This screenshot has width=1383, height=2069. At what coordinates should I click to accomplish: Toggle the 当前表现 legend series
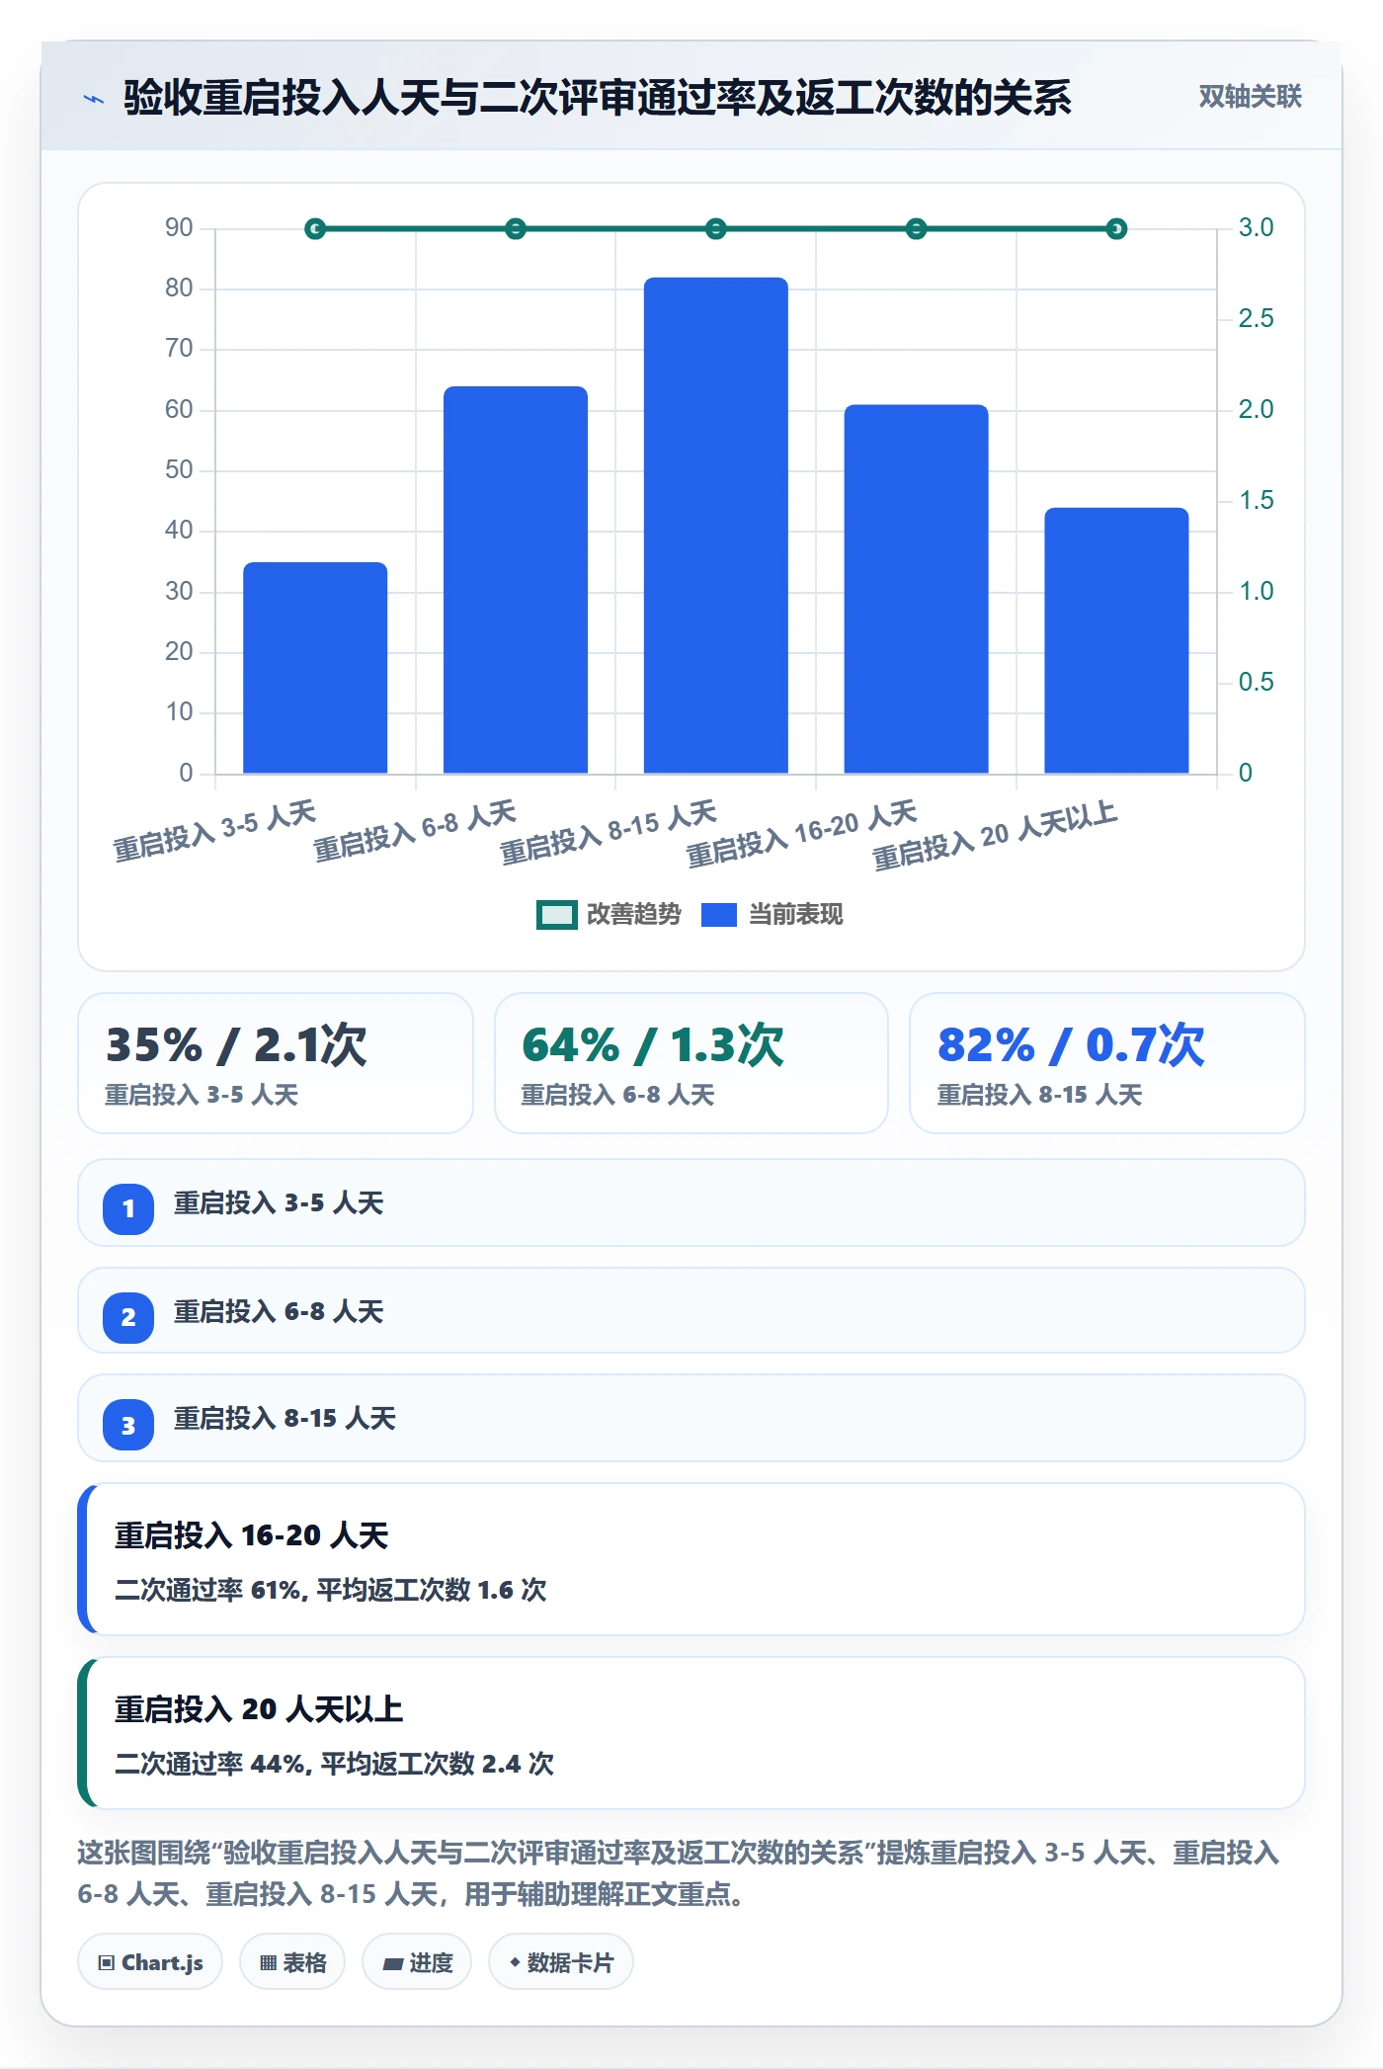point(773,914)
